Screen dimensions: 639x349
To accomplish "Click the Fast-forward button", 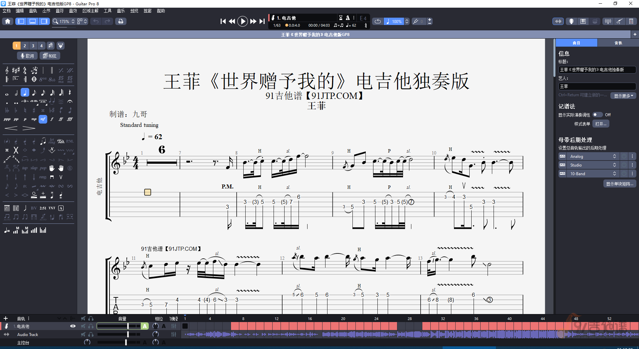I will point(253,21).
